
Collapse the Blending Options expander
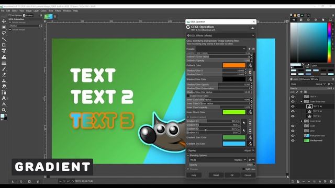pos(188,156)
